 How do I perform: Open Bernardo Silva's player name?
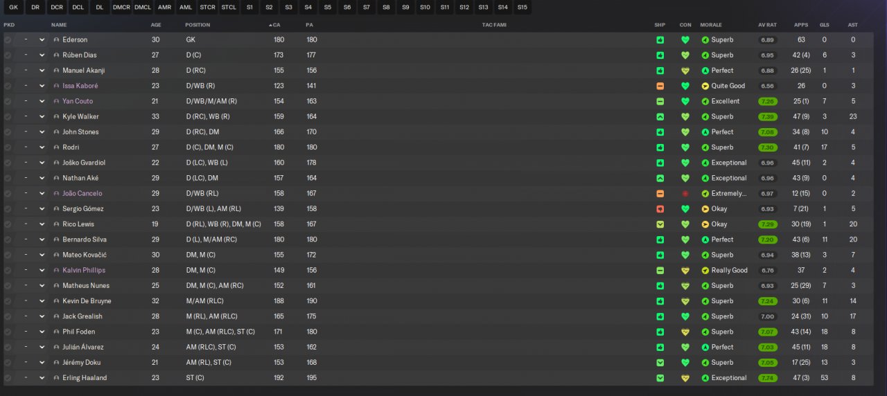coord(85,240)
